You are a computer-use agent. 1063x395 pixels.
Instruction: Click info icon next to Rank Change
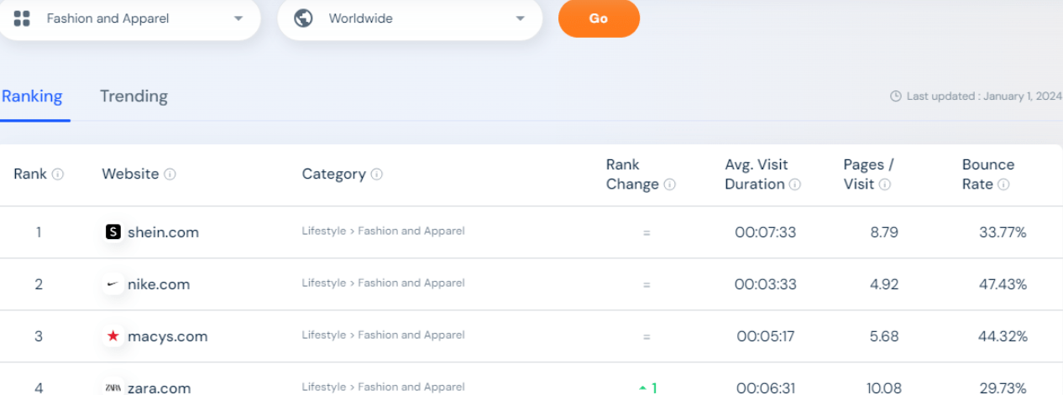point(669,185)
